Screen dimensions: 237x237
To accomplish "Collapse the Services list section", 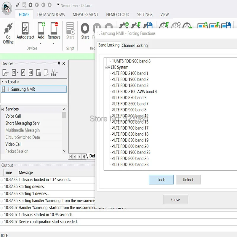I will [2, 109].
